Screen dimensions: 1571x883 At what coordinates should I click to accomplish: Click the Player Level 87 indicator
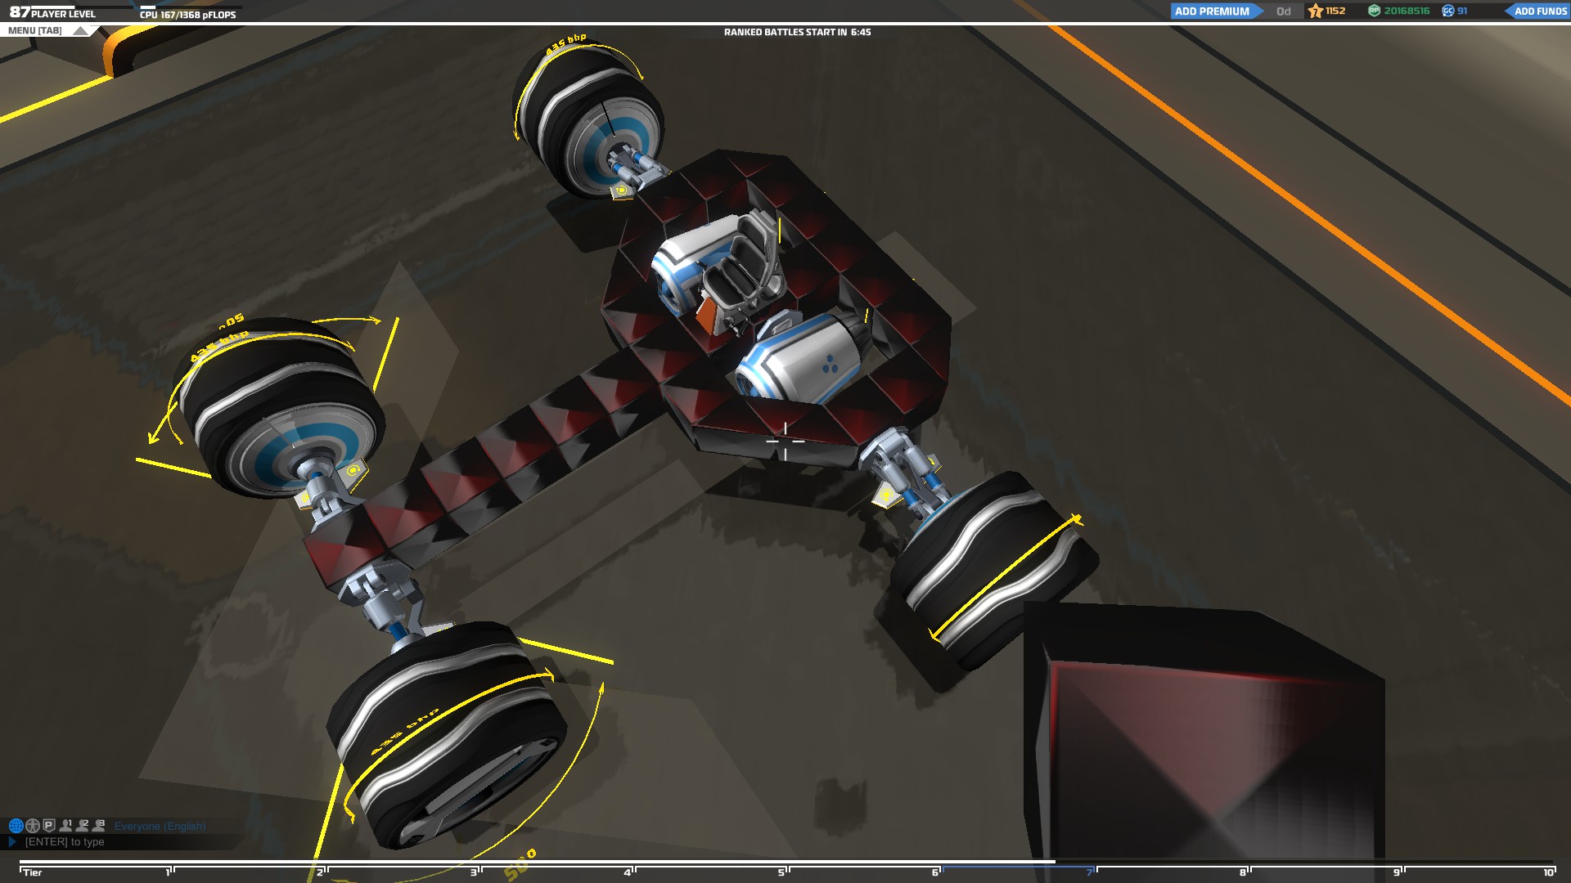52,12
